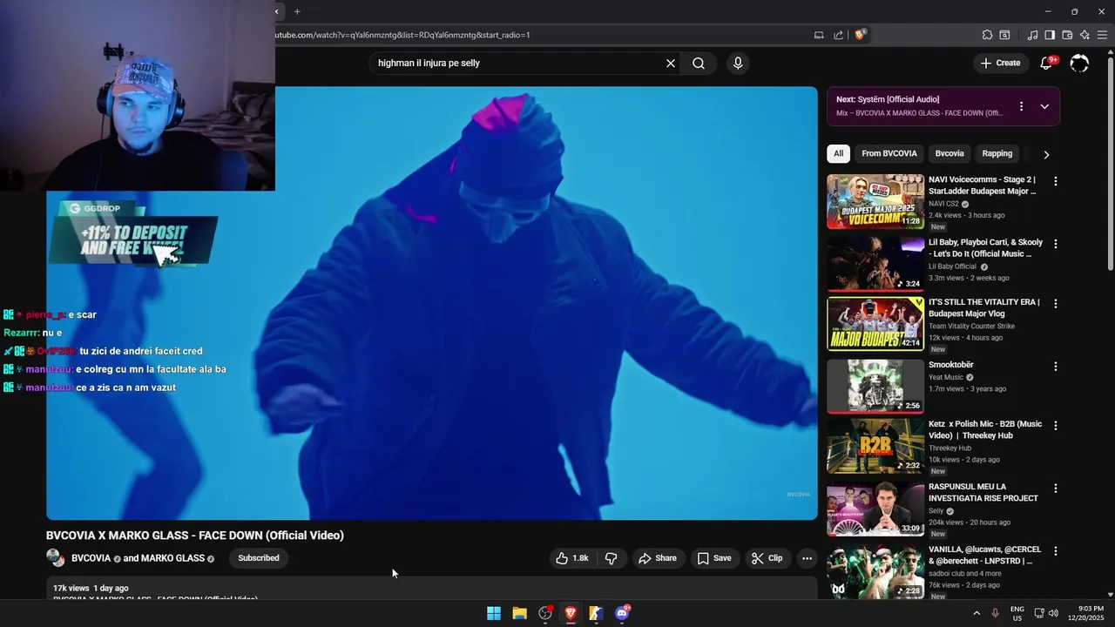This screenshot has height=627, width=1115.
Task: Open BVCOVIA channel avatar
Action: [56, 558]
